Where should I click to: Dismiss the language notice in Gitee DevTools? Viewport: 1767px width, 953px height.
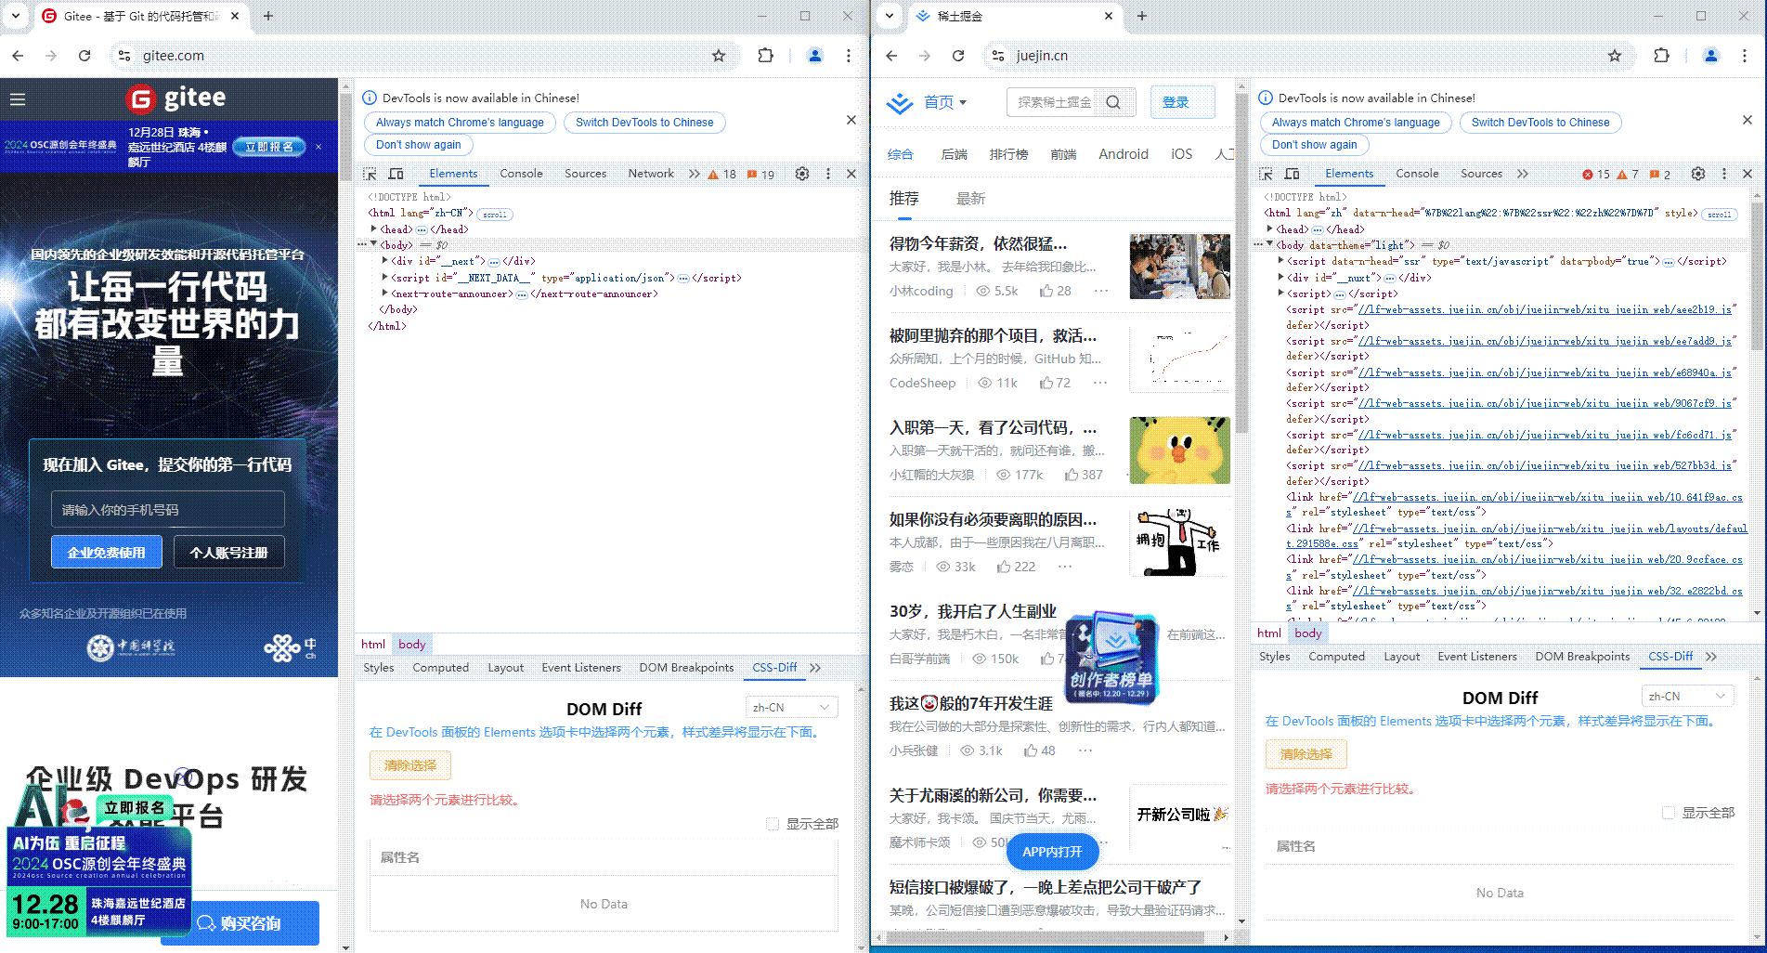pyautogui.click(x=851, y=120)
